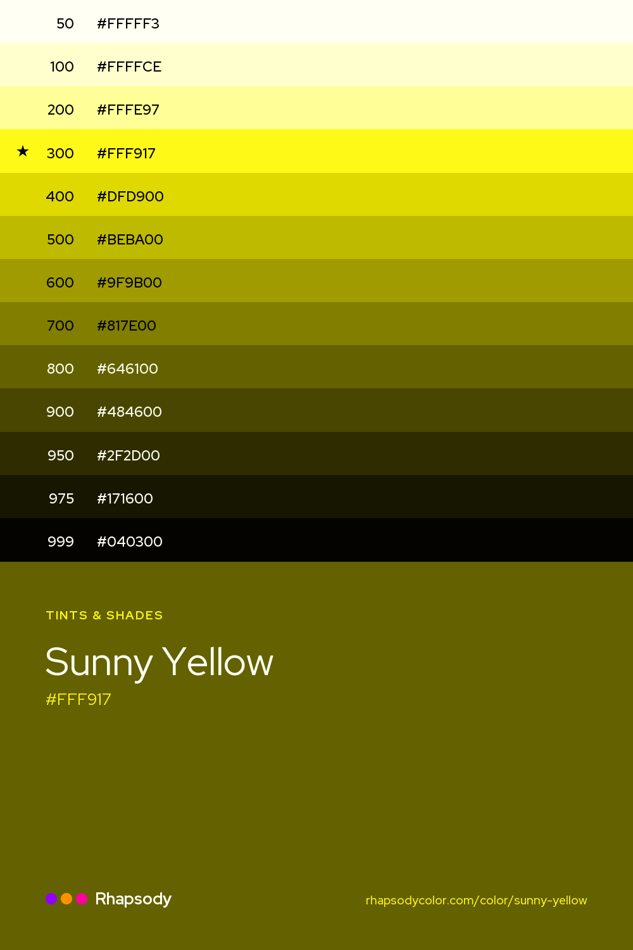Click the hex text #FFFE97
The height and width of the screenshot is (950, 633).
point(128,110)
